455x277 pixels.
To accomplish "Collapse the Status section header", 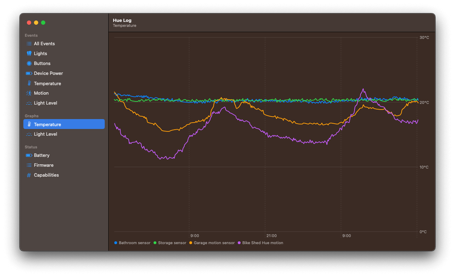I will [31, 147].
